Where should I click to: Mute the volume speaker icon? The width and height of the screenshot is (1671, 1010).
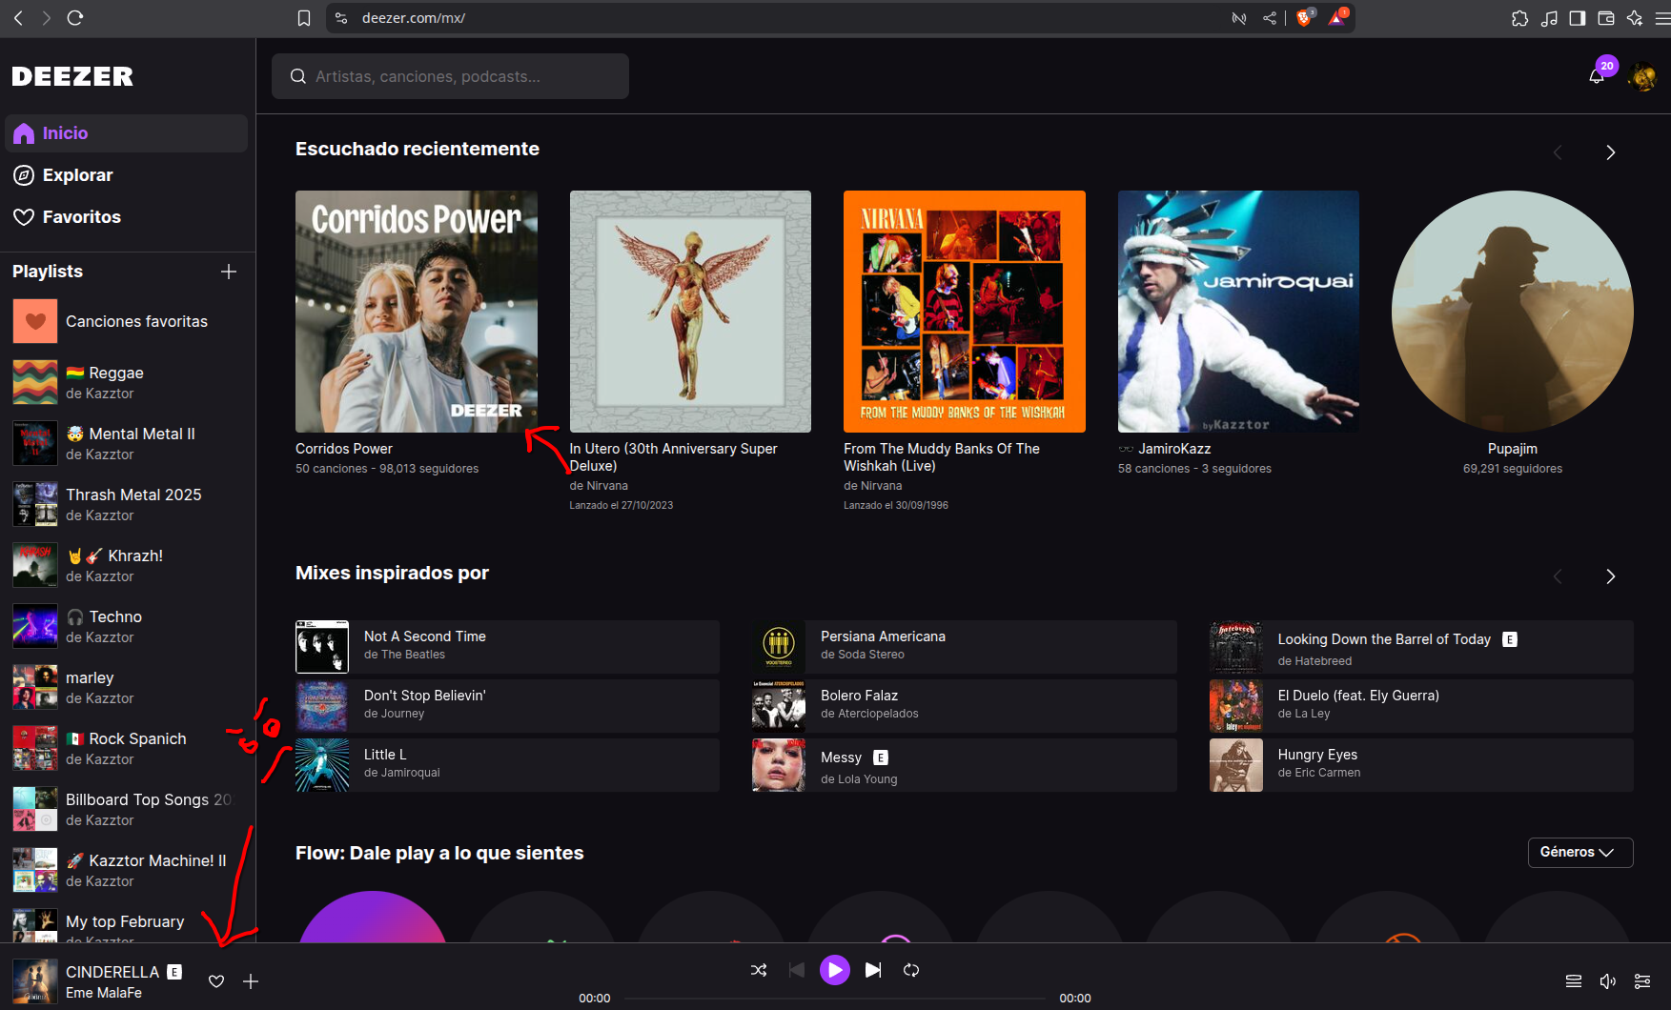click(x=1608, y=981)
